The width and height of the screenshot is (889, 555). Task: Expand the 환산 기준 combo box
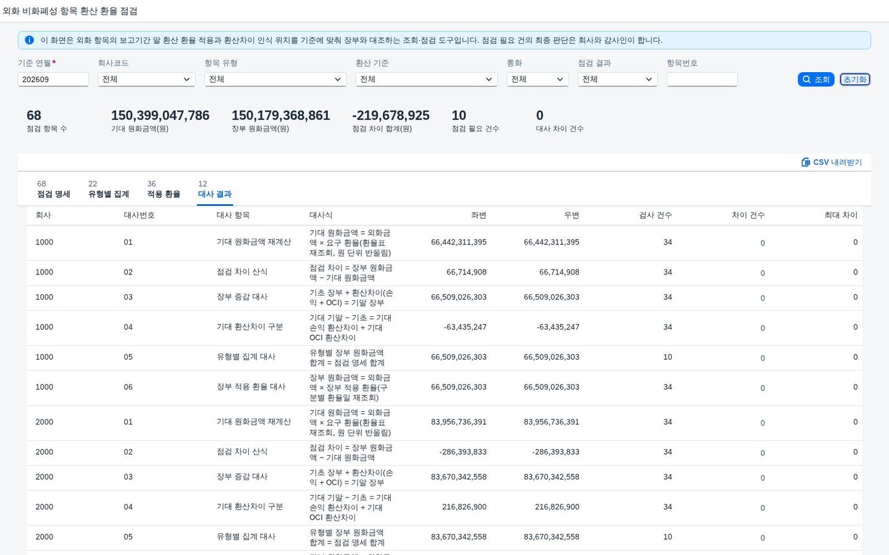click(x=426, y=80)
